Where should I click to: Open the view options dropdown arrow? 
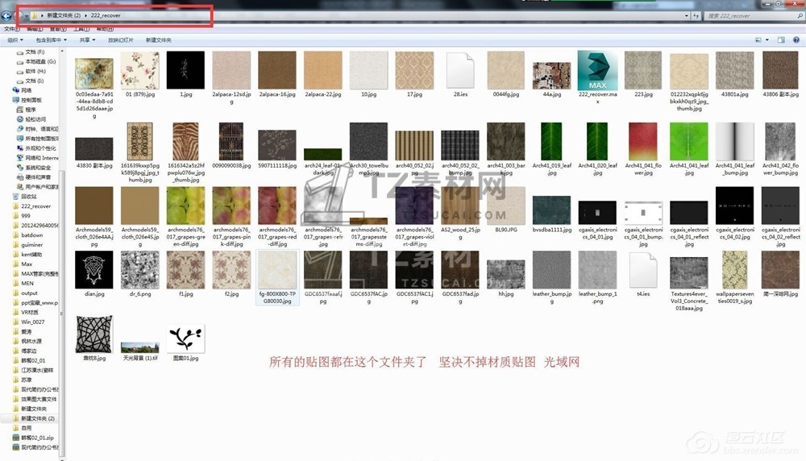click(x=767, y=40)
